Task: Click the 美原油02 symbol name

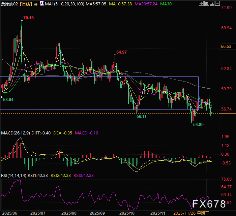Action: coord(9,4)
